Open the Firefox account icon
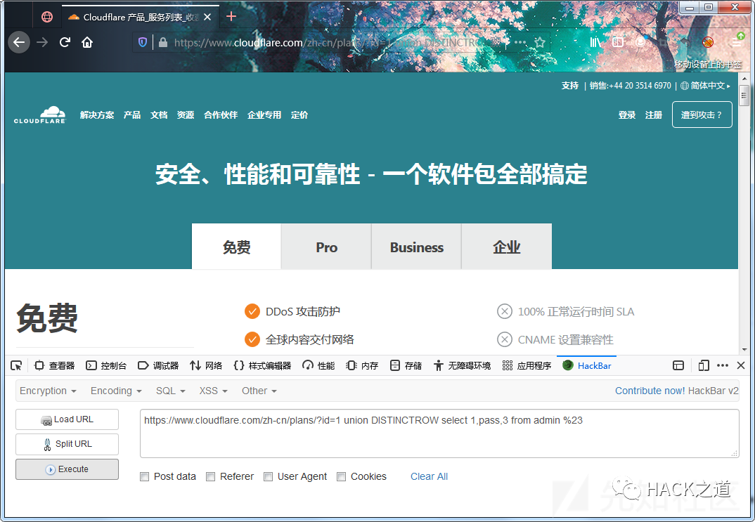Image resolution: width=755 pixels, height=522 pixels. (640, 42)
